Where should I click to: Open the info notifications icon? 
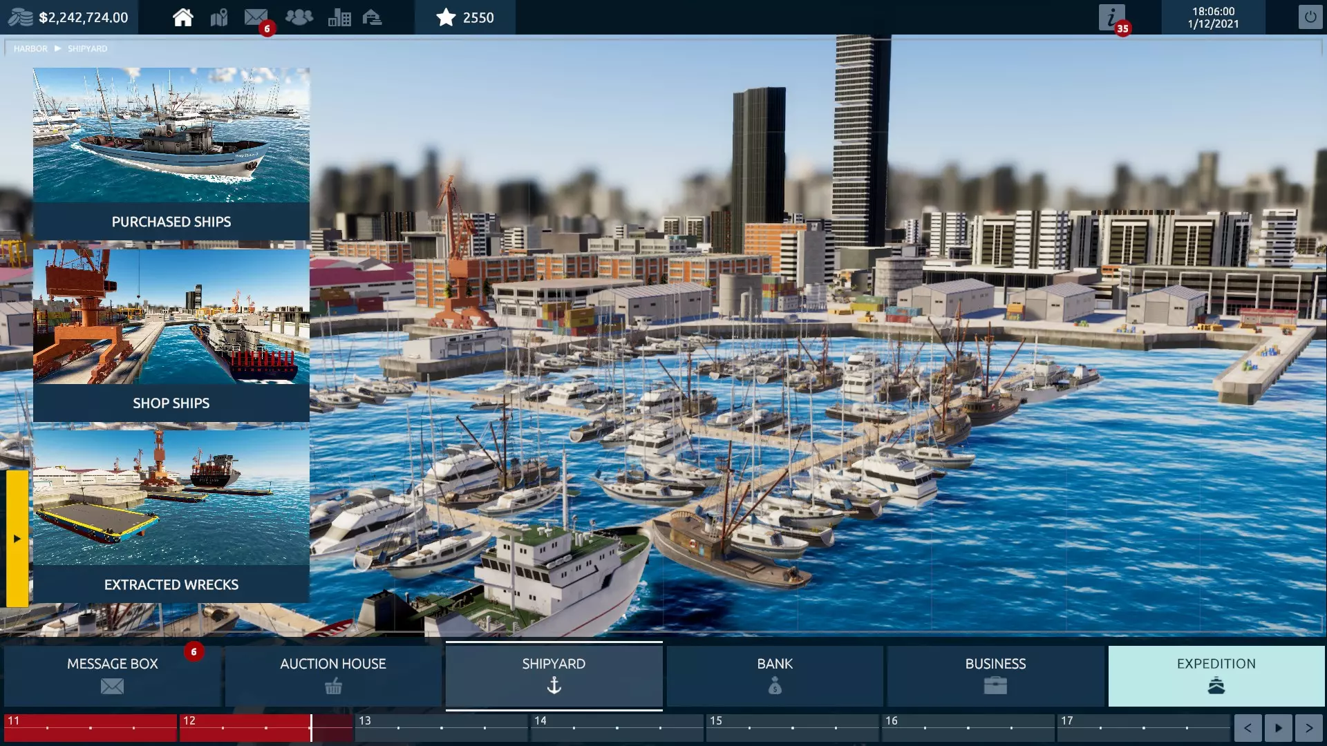pyautogui.click(x=1111, y=17)
